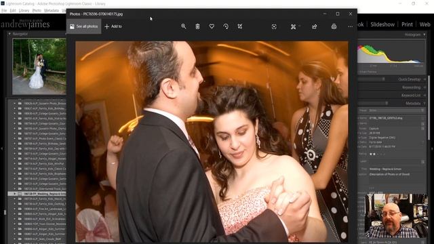Viewport: 434px width, 244px height.
Task: Open the crop tool icon in Photos
Action: point(240,26)
